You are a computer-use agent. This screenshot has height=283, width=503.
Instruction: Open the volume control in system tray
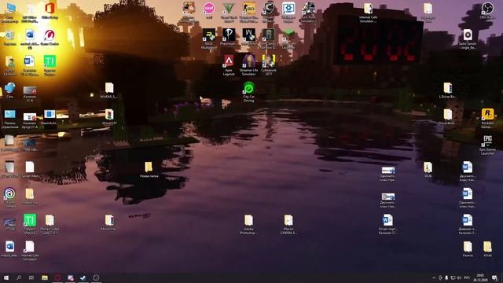[459, 277]
